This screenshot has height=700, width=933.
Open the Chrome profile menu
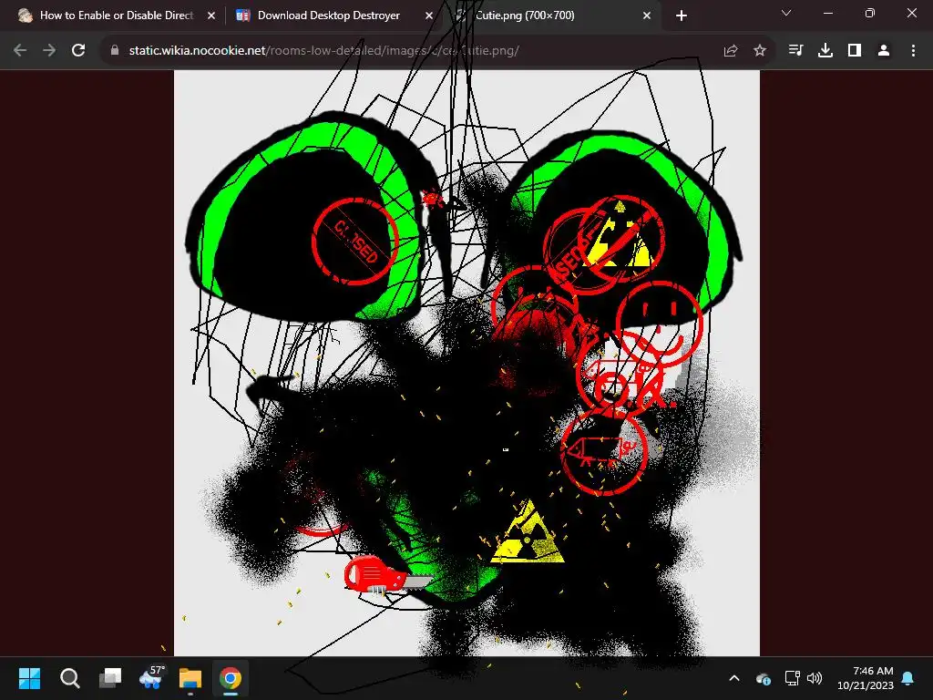click(x=884, y=51)
